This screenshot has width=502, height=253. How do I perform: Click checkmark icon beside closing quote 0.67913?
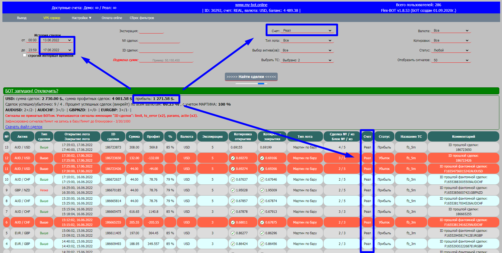pos(262,212)
